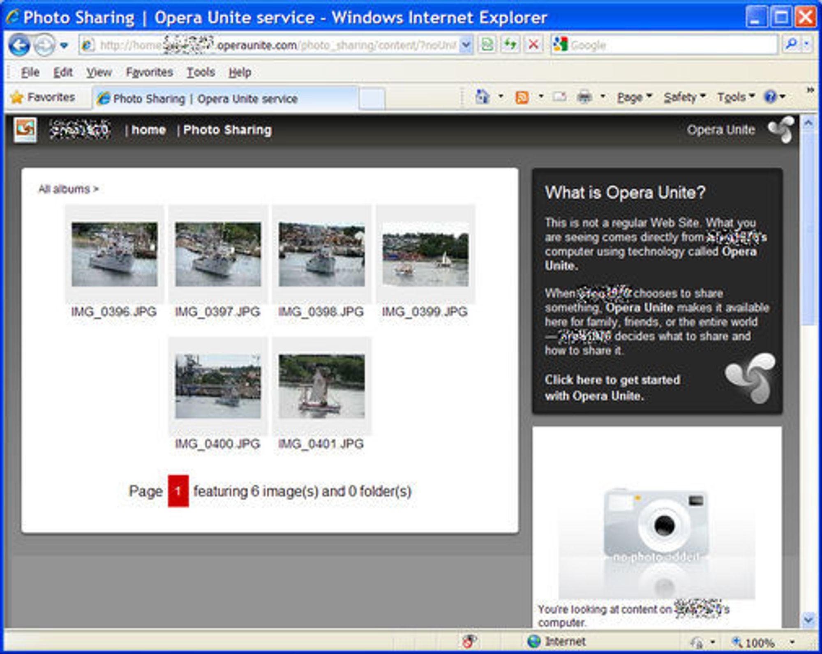Open the recent pages dropdown arrow

(x=64, y=45)
